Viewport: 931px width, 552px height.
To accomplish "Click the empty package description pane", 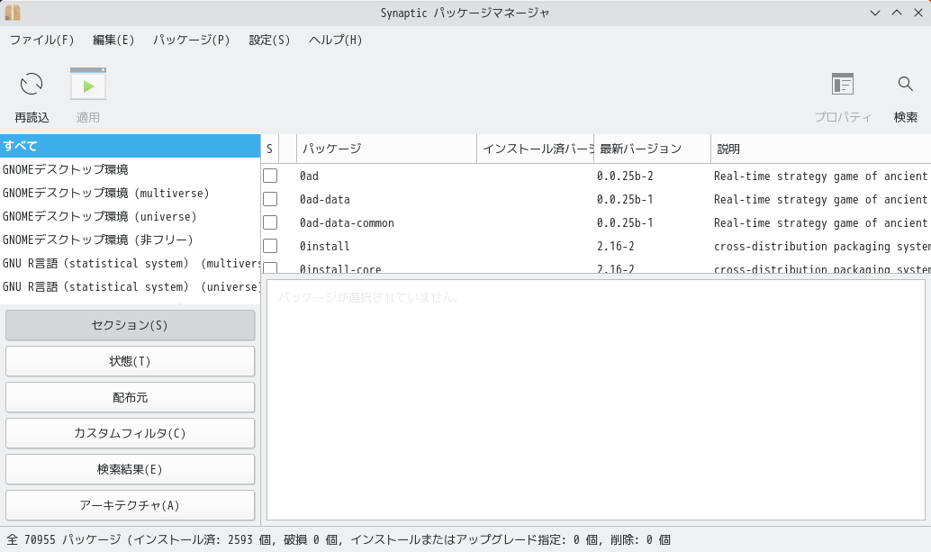I will (x=596, y=400).
